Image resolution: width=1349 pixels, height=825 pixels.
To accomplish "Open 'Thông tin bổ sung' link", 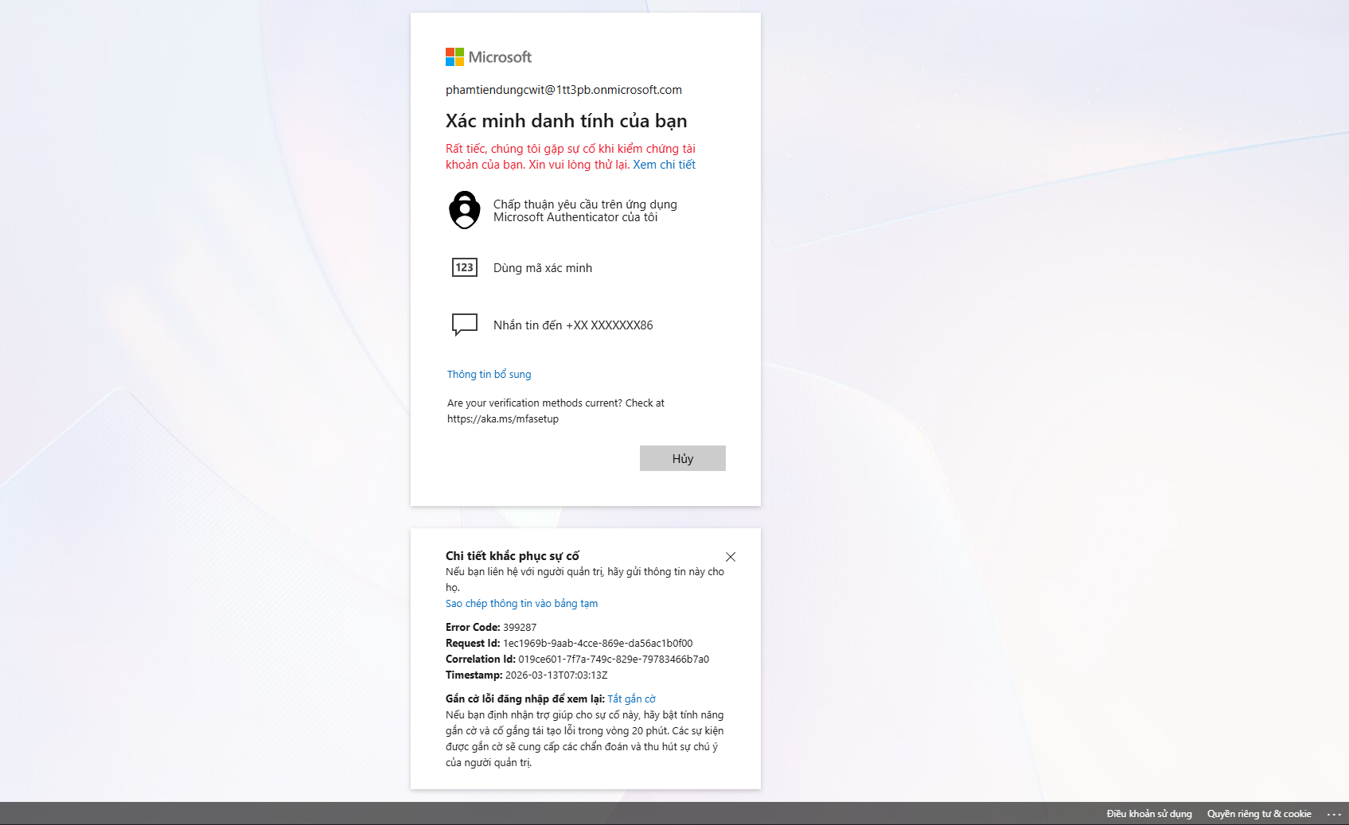I will [x=489, y=375].
